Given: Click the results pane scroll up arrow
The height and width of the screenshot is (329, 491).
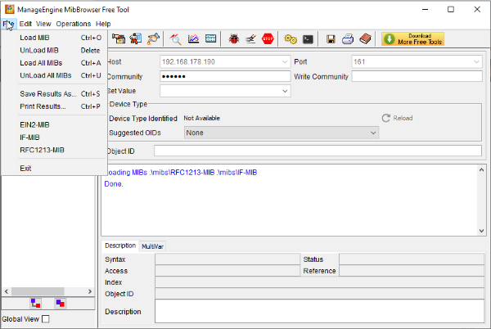Looking at the screenshot, I should point(481,169).
